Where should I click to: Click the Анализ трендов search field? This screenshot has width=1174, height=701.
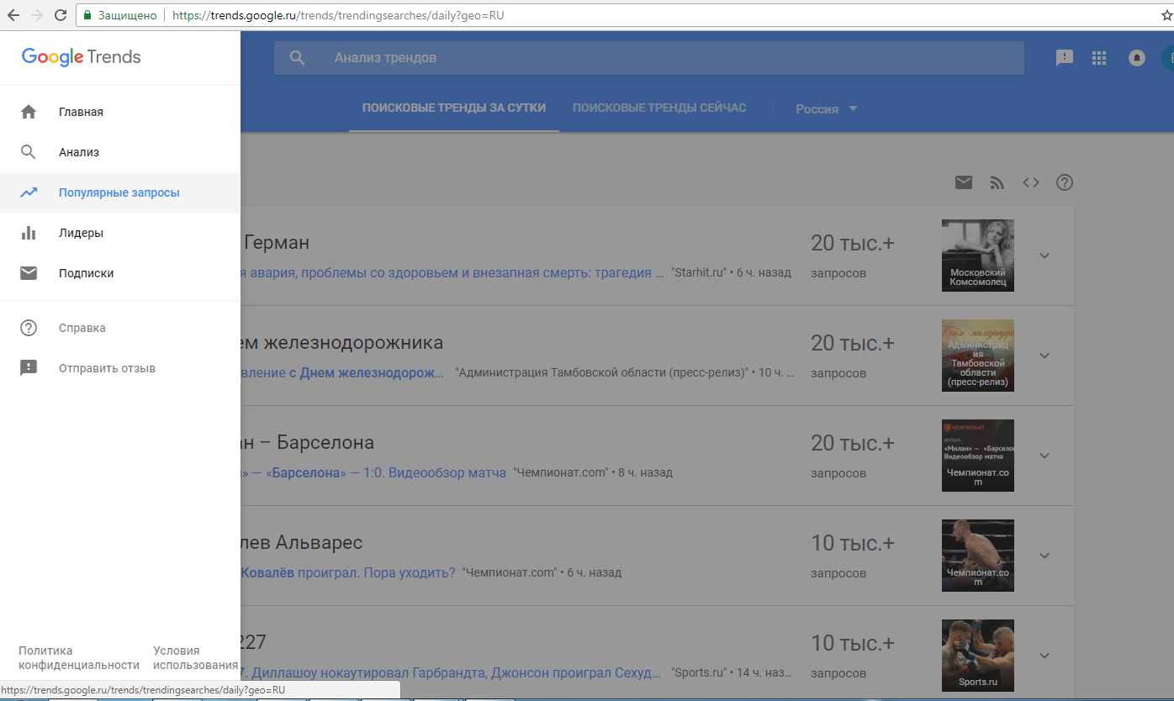tap(648, 58)
